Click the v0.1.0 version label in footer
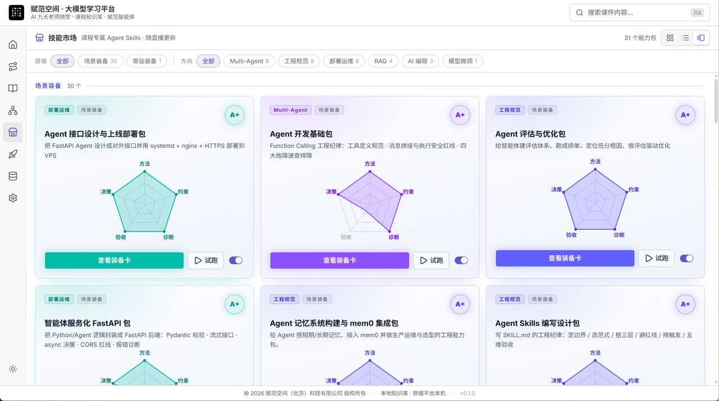Screen dimensions: 719x401 468,393
